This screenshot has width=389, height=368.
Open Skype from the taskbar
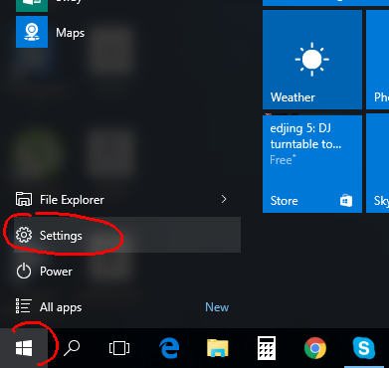[364, 348]
